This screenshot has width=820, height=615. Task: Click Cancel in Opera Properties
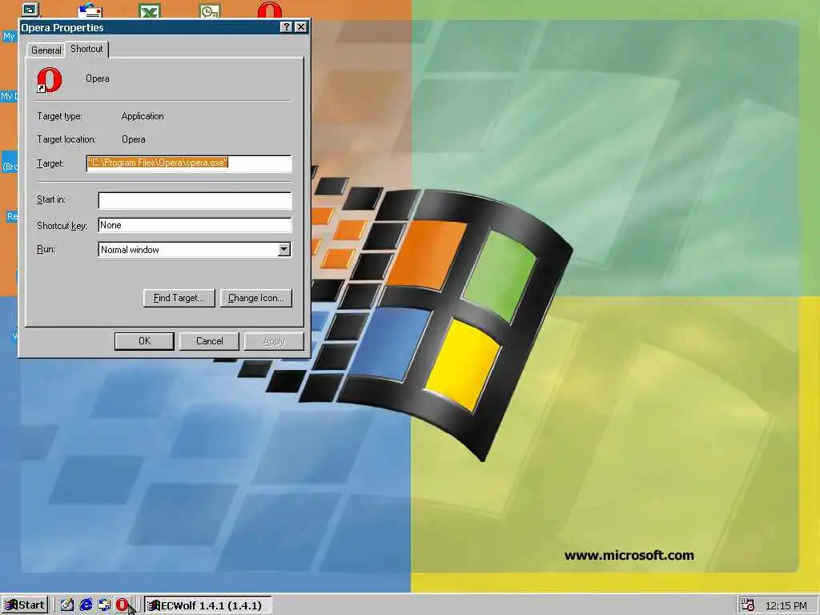[209, 341]
